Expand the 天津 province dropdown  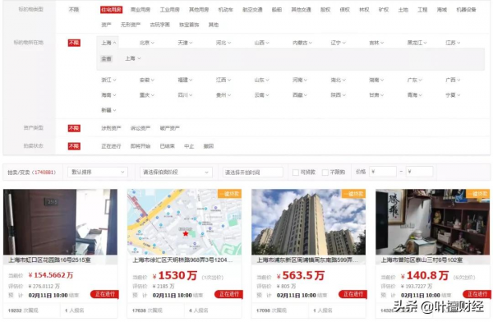185,43
